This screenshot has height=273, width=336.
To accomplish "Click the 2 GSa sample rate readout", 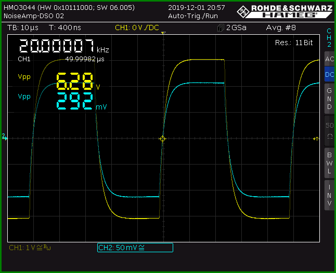I will tap(236, 28).
